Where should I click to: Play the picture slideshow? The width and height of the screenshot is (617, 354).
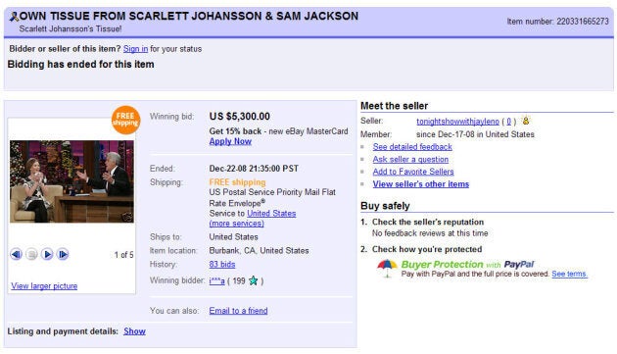click(x=47, y=254)
